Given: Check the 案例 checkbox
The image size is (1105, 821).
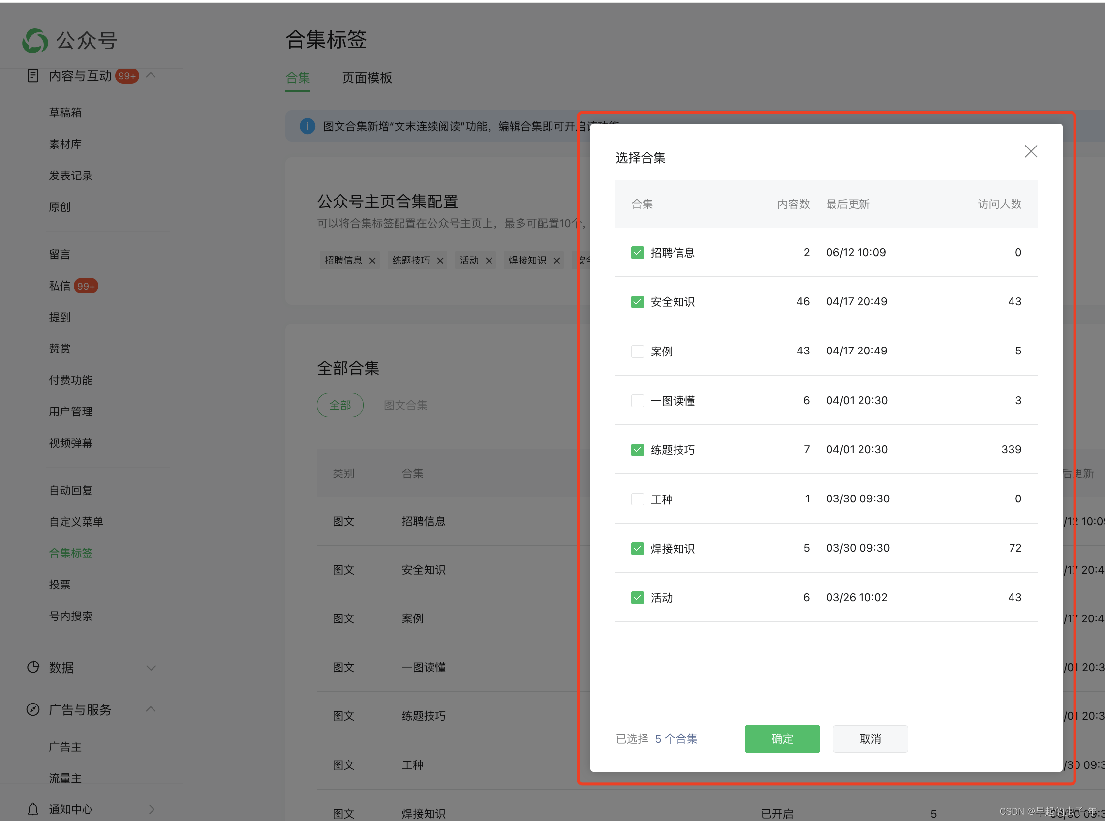Looking at the screenshot, I should click(637, 352).
